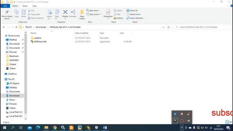The width and height of the screenshot is (233, 131).
Task: Expand the address bar history dropdown
Action: coord(163,27)
